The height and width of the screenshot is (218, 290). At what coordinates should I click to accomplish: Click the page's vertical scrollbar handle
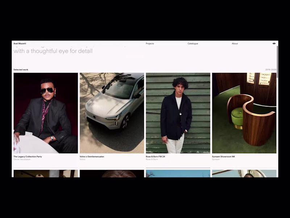277,62
